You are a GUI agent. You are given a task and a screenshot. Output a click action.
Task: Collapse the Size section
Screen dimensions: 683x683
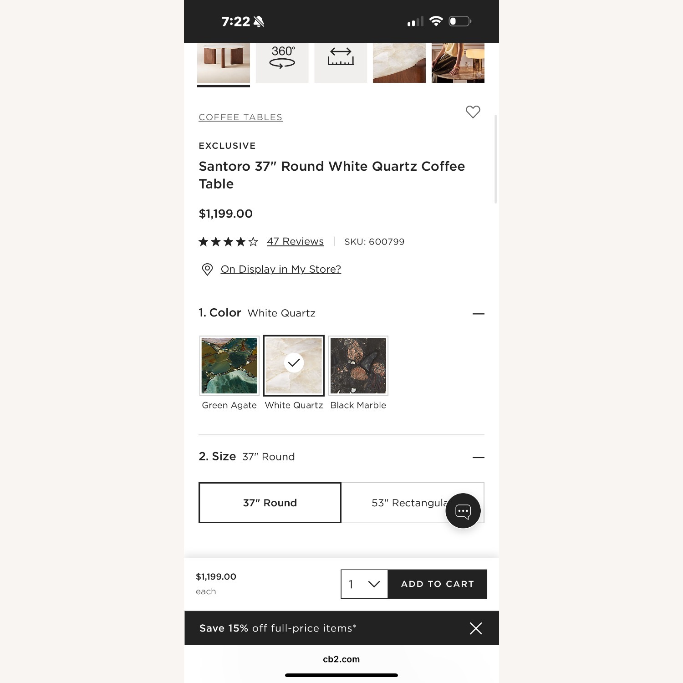point(479,457)
